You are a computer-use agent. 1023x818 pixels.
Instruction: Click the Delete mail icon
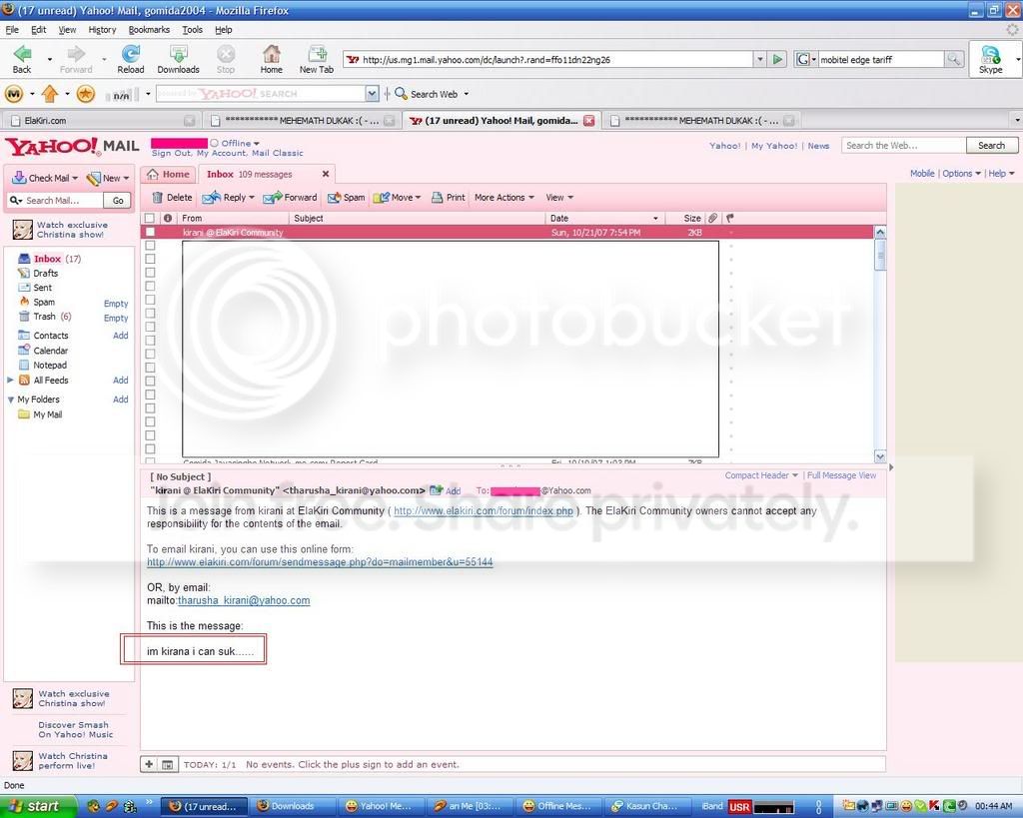157,198
